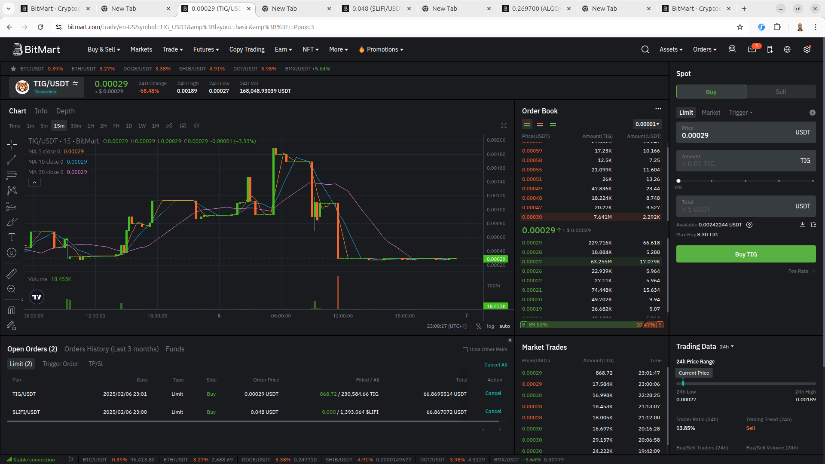Open the transfer icon beside available balance
825x464 pixels.
coord(813,225)
